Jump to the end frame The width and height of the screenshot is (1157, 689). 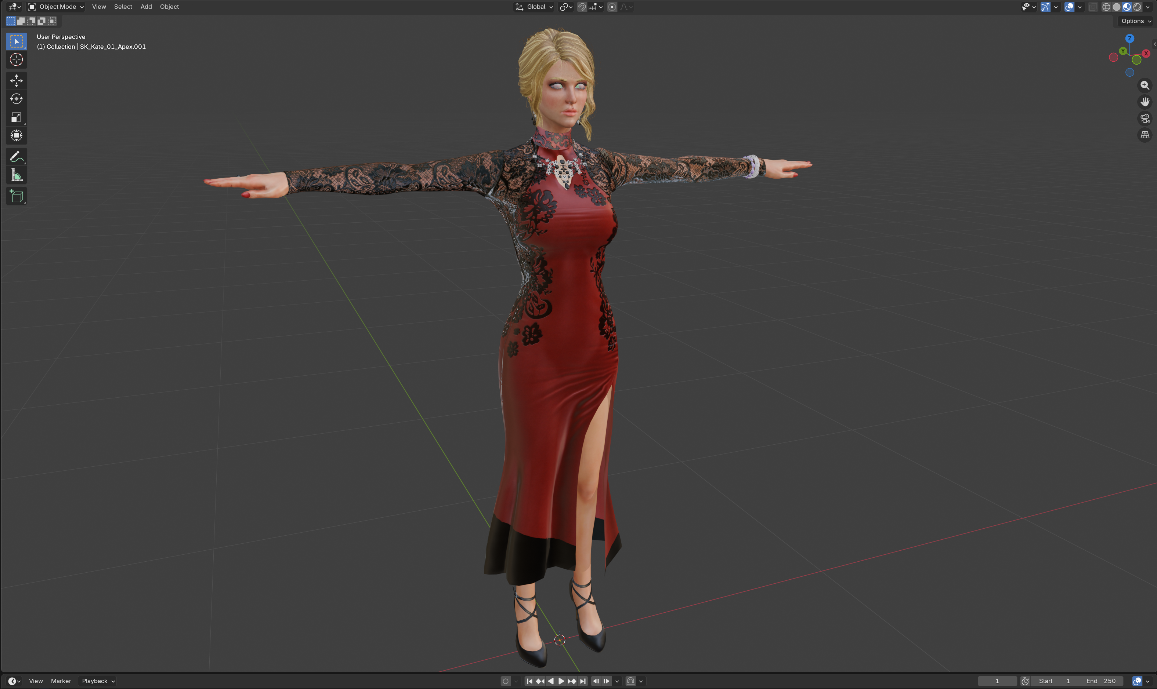click(583, 681)
